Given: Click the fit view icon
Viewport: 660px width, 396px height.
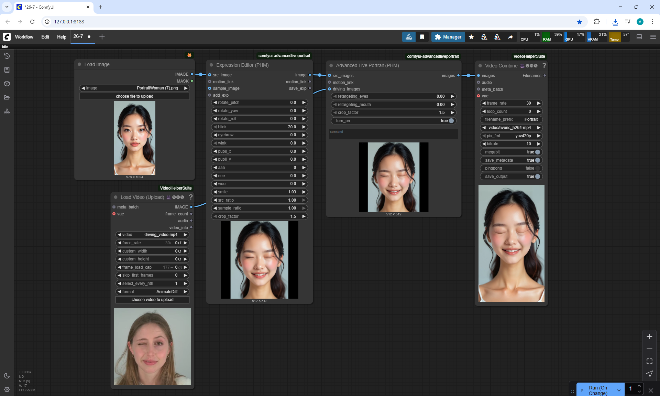Looking at the screenshot, I should click(649, 361).
